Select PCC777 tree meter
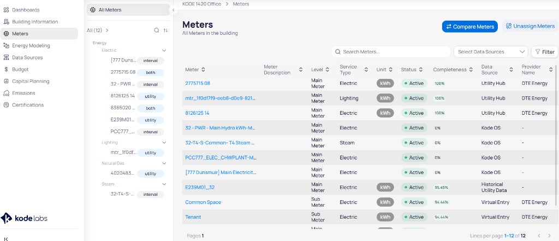559x241 pixels. click(x=123, y=132)
